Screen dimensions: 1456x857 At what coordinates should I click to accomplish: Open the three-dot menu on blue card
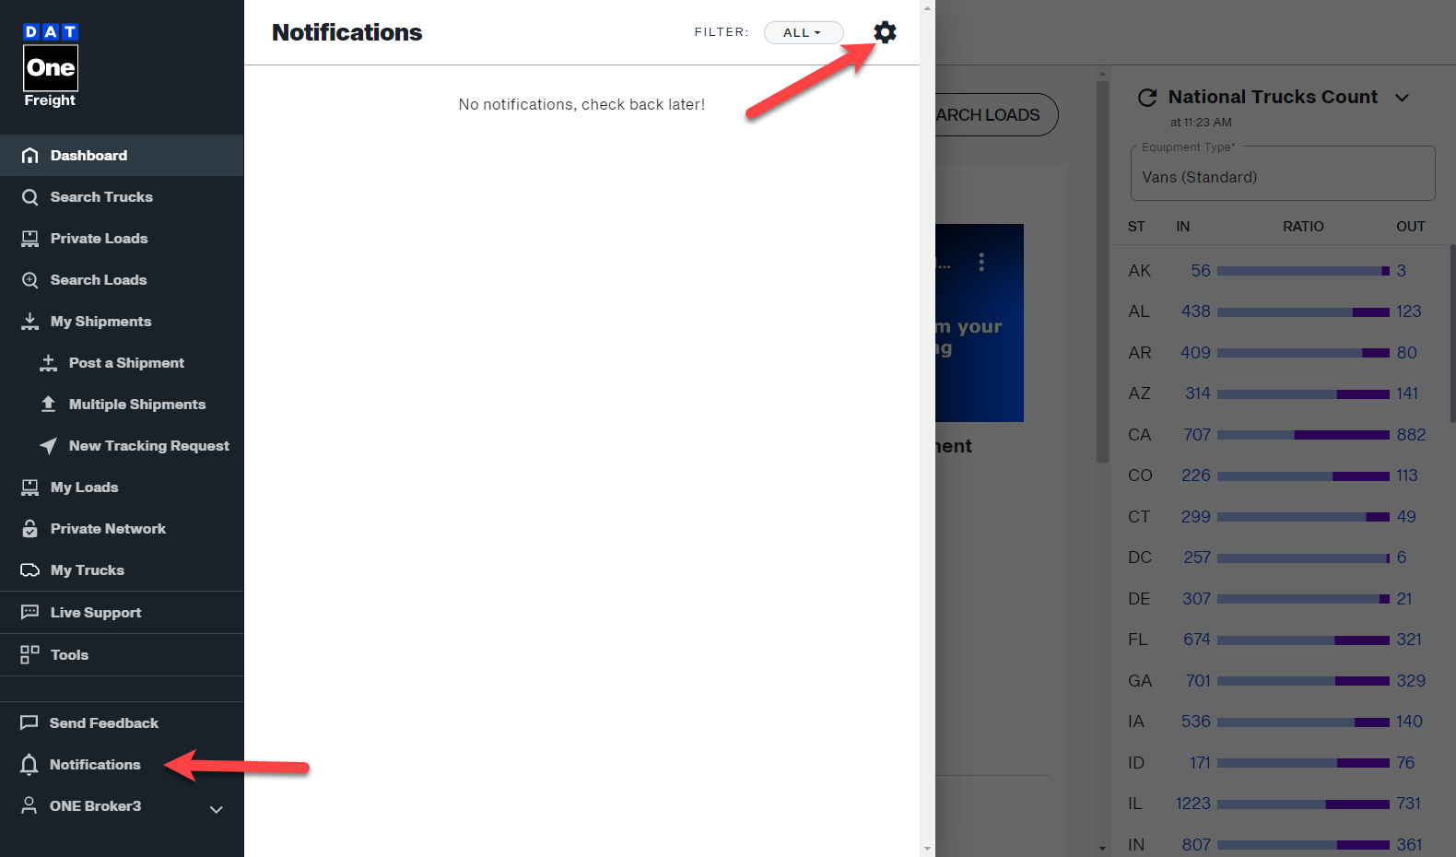click(981, 263)
